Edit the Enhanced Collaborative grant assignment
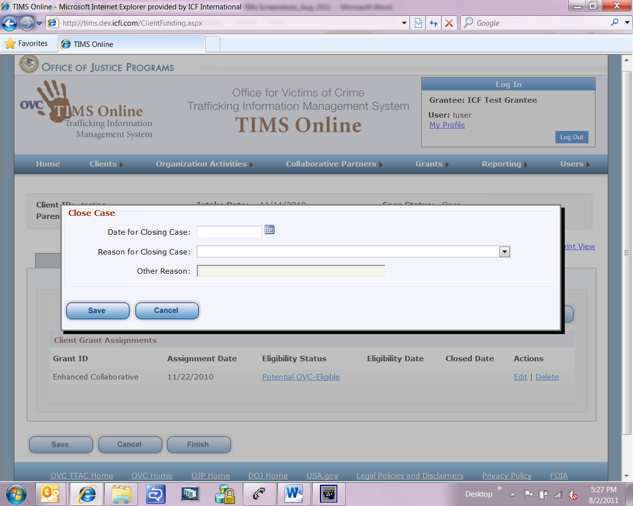Image resolution: width=633 pixels, height=506 pixels. point(520,377)
